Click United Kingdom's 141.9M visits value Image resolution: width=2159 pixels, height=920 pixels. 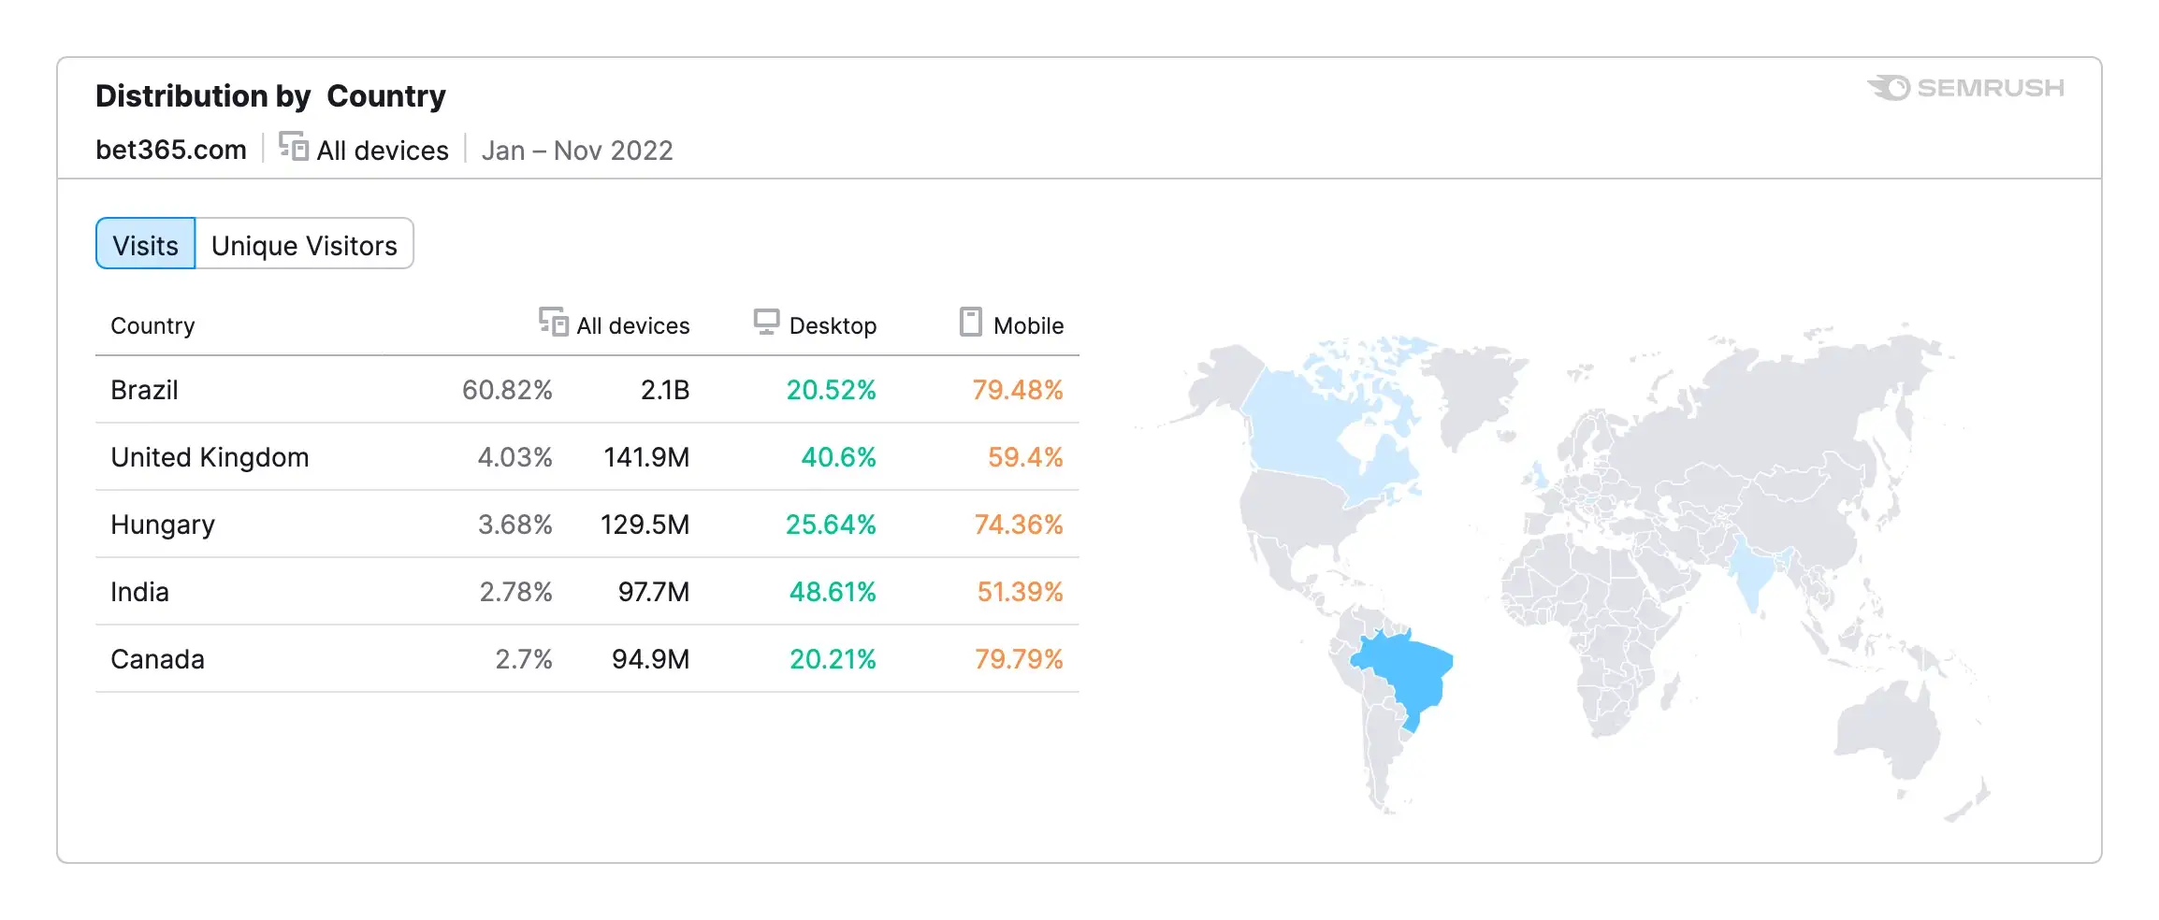[646, 457]
